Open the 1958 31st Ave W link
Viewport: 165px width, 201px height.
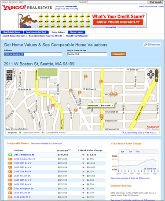pyautogui.click(x=23, y=171)
